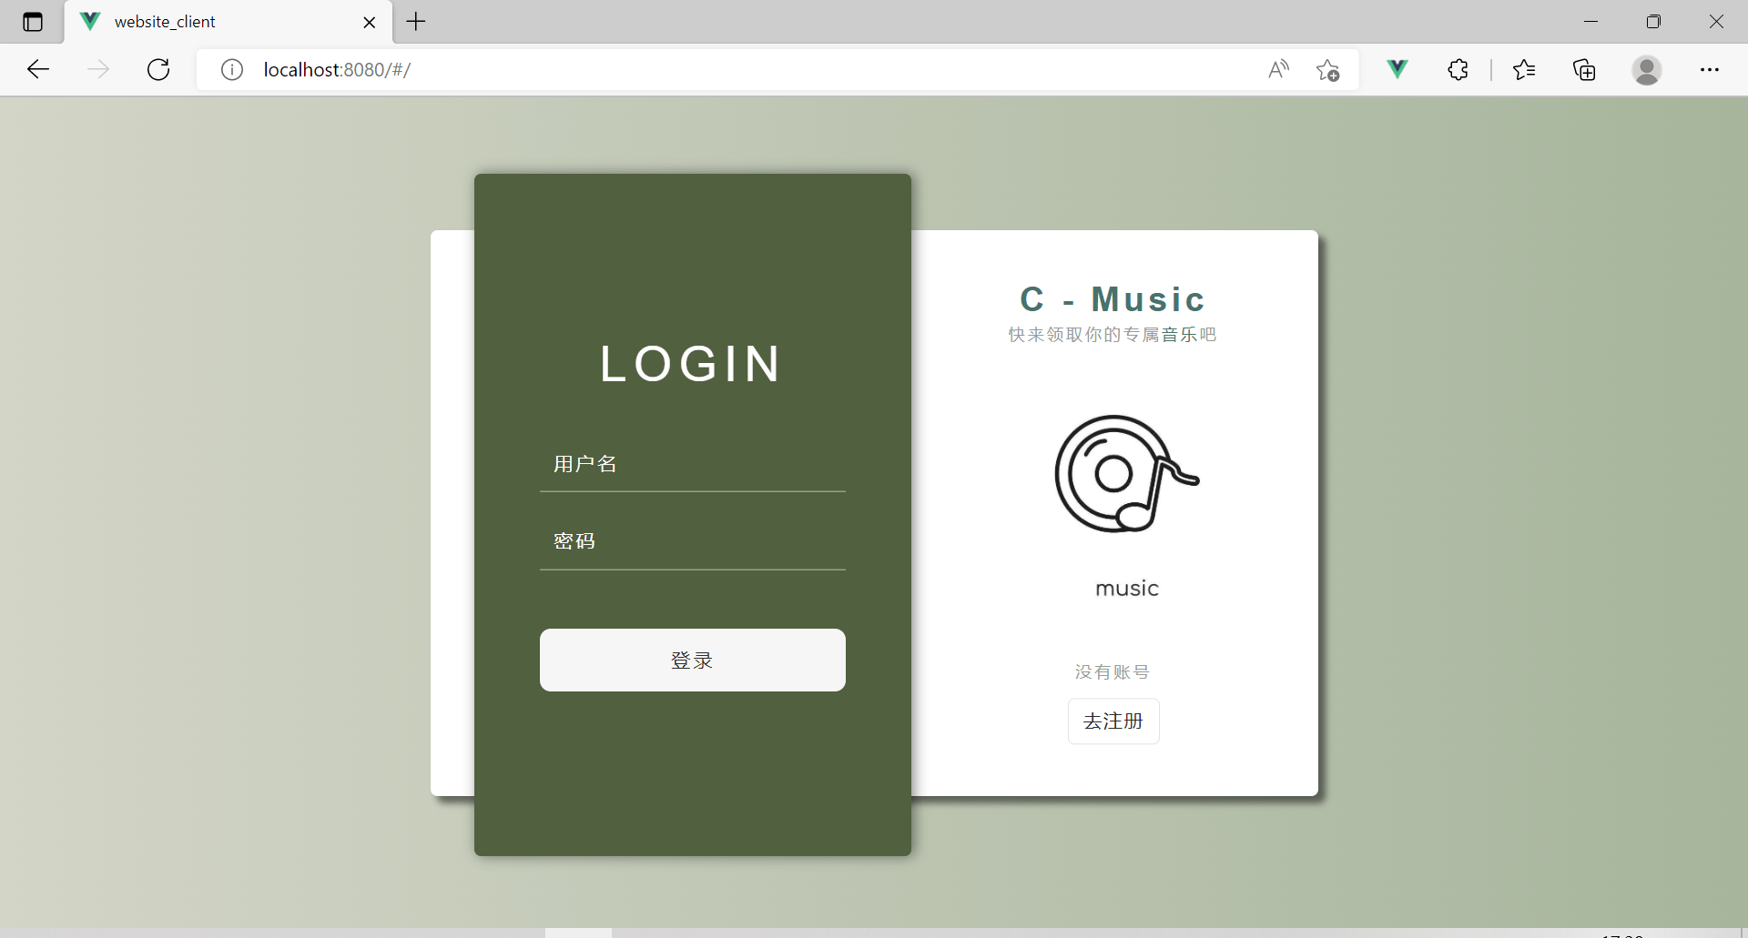The width and height of the screenshot is (1748, 938).
Task: Click the browser back arrow
Action: (38, 69)
